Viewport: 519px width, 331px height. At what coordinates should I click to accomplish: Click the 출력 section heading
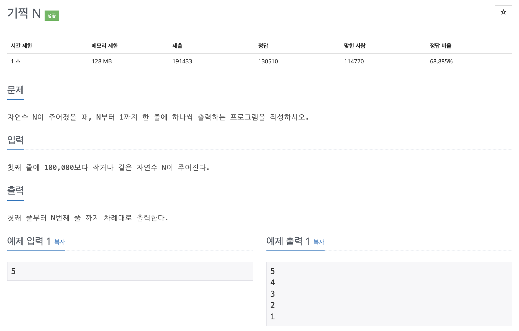16,190
